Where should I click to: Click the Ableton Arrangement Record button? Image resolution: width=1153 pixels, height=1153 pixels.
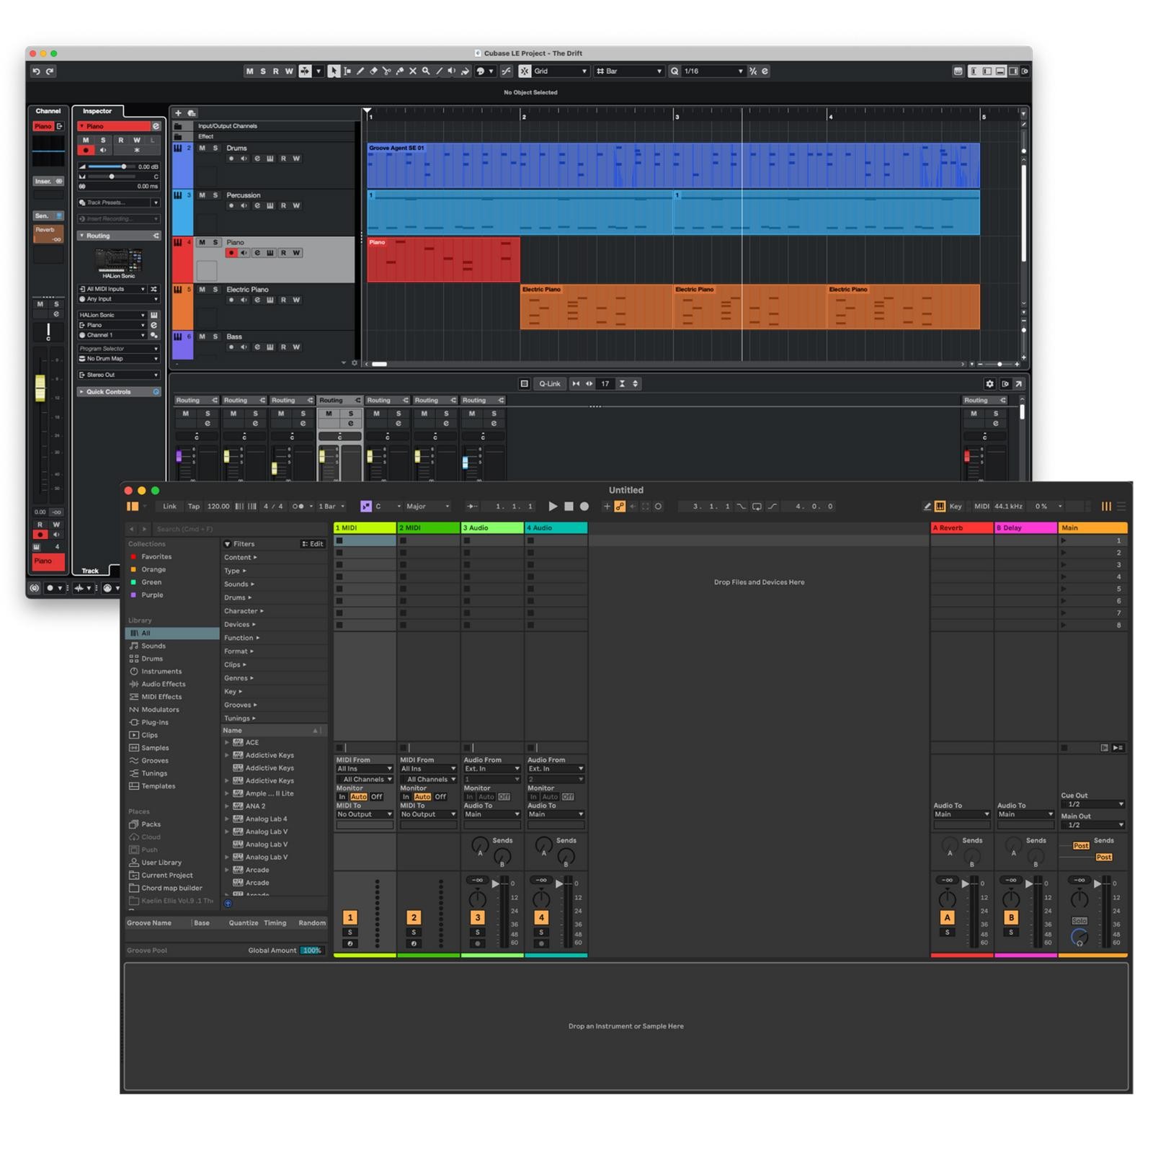tap(584, 507)
